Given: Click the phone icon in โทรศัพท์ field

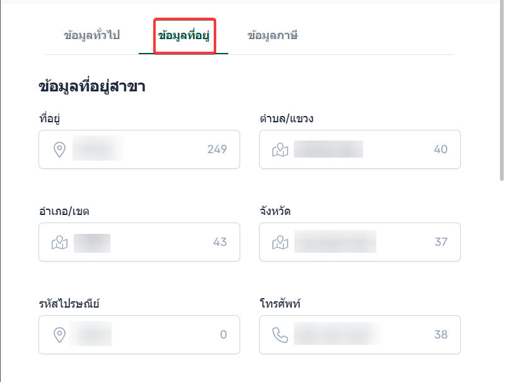Looking at the screenshot, I should click(280, 335).
